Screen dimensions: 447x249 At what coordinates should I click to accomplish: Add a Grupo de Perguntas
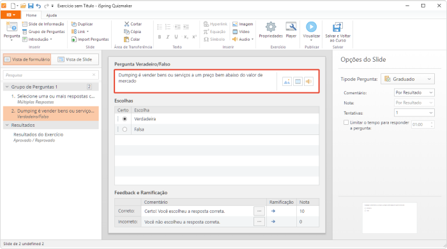tap(43, 32)
